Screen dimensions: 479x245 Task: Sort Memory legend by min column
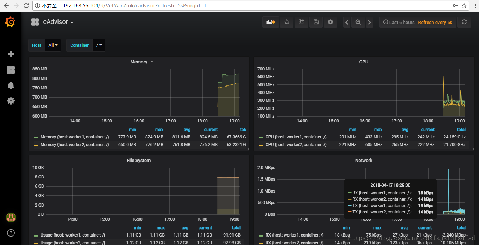tap(132, 130)
